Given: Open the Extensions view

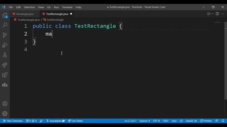Looking at the screenshot, I should [5, 75].
